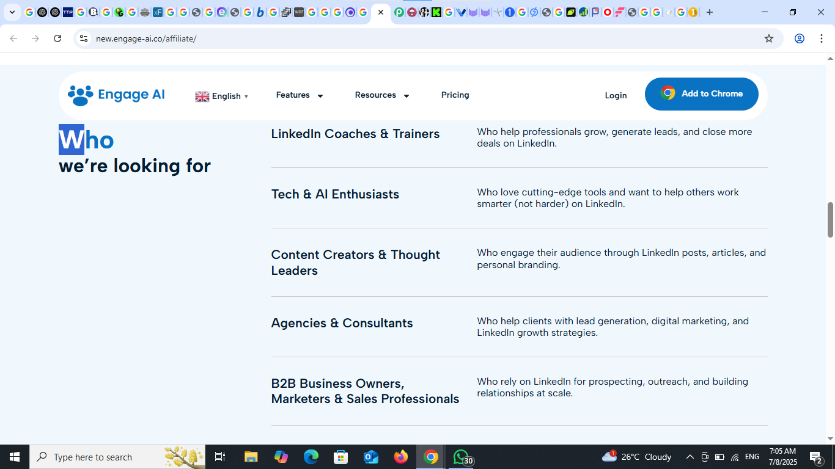Viewport: 835px width, 469px height.
Task: Go forward to next page
Action: (35, 38)
